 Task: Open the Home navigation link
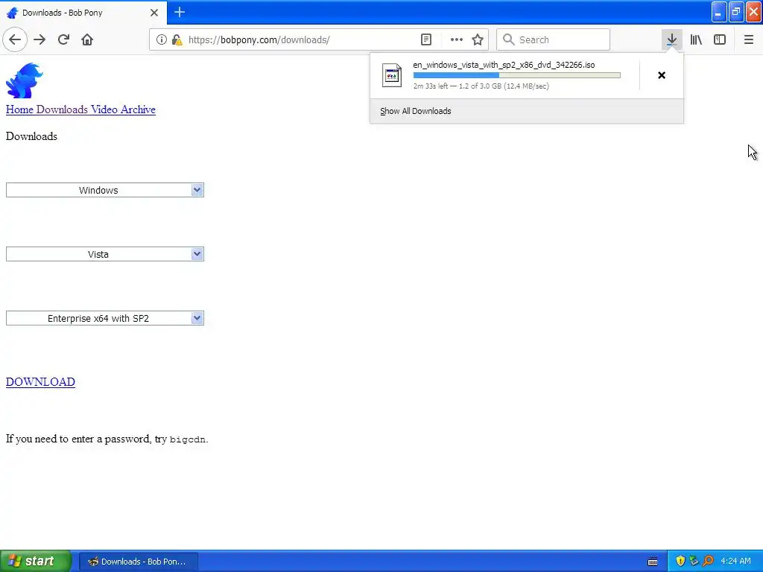coord(19,109)
